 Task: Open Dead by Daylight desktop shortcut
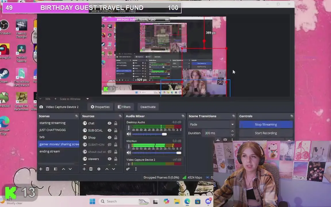point(21,29)
